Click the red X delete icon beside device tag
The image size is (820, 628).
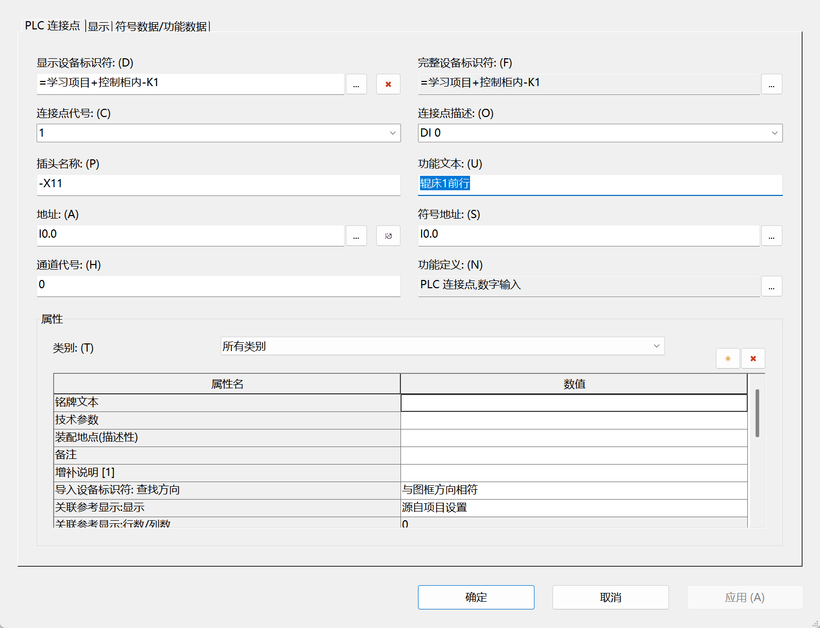point(388,84)
